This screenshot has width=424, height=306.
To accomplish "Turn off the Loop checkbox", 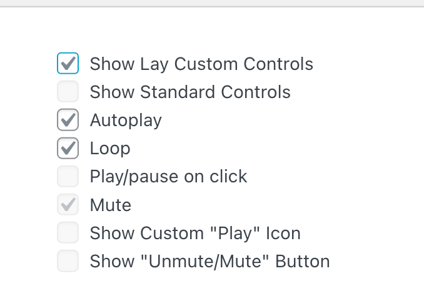I will pos(68,148).
